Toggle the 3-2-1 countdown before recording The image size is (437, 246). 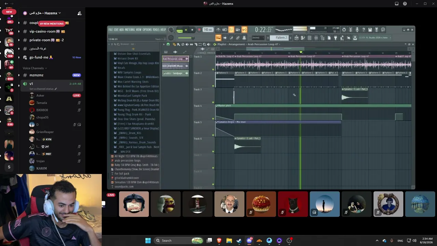pyautogui.click(x=231, y=30)
